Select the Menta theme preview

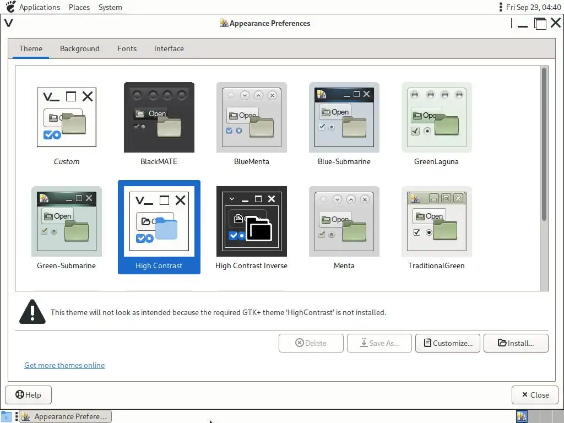[344, 221]
